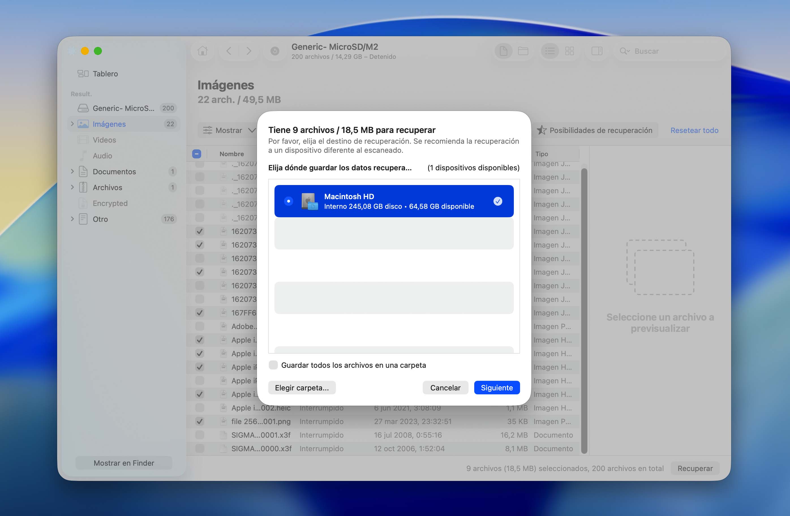This screenshot has width=790, height=516.
Task: Toggle checkbox for Adobe file row
Action: (199, 326)
